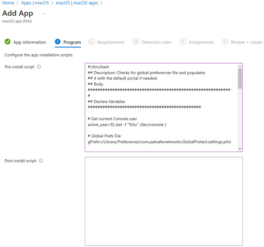Click the Pre-install script scrollbar down arrow
Screen dimensions: 264x247
click(240, 149)
